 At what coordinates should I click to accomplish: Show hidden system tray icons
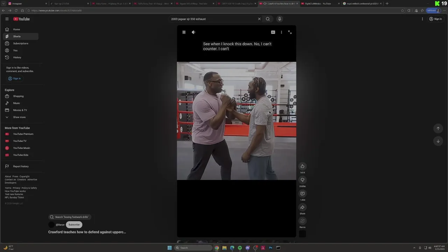coord(414,248)
